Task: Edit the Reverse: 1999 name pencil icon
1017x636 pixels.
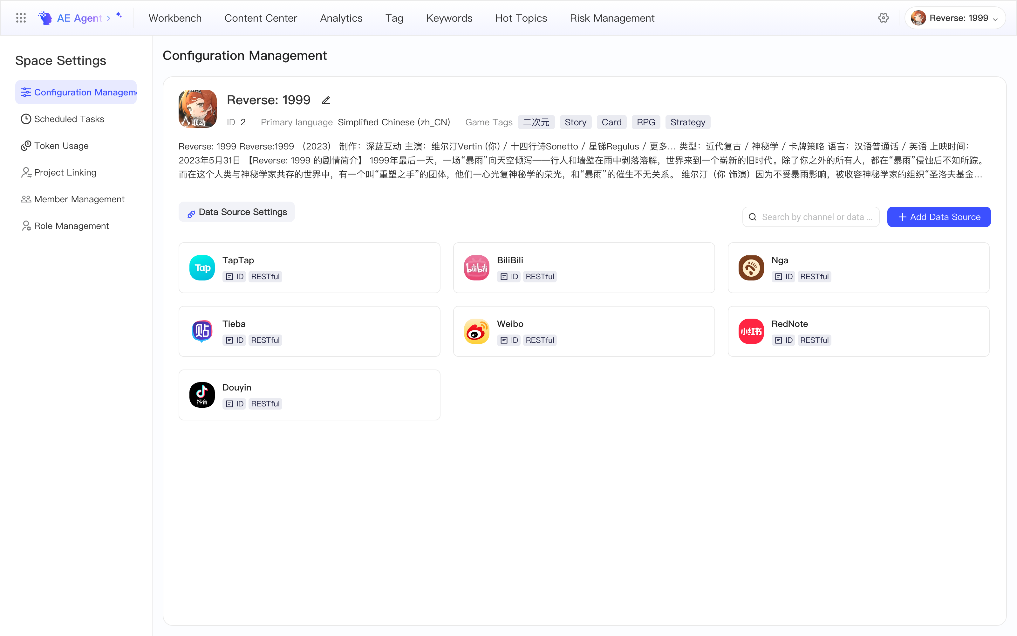Action: tap(326, 100)
